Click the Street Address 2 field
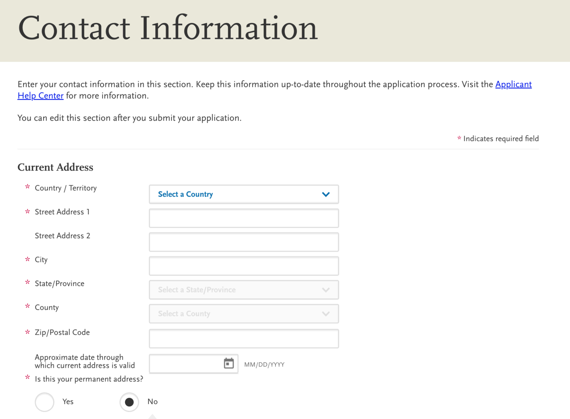The height and width of the screenshot is (419, 570). pos(244,242)
